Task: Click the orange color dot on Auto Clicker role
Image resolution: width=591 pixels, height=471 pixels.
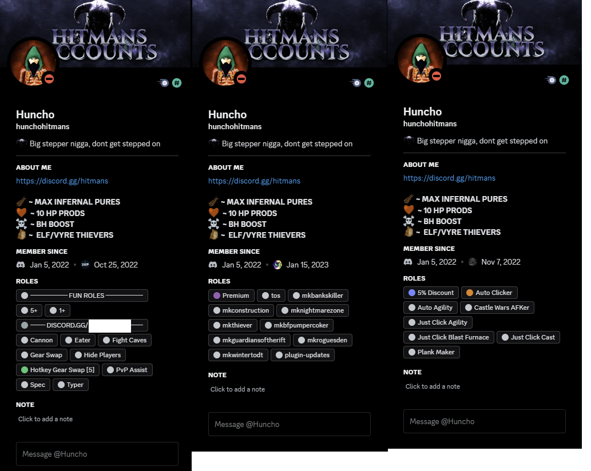Action: click(x=470, y=293)
